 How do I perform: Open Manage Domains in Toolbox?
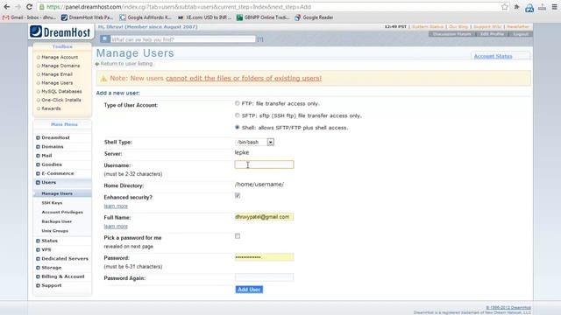[60, 66]
